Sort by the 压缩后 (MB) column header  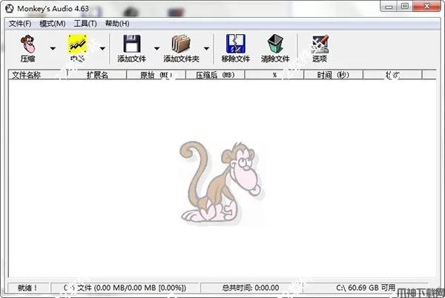(215, 75)
